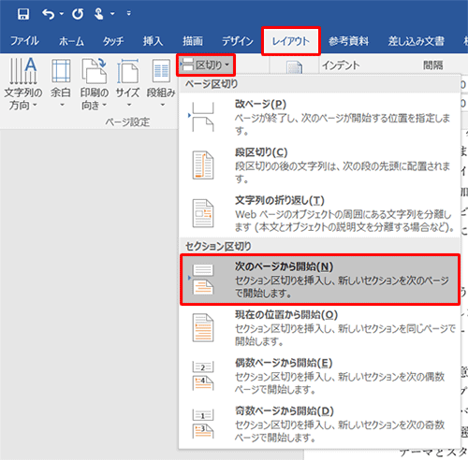Expand 文字列の方向 dropdown arrow
Screen dimensions: 468x460
35,105
